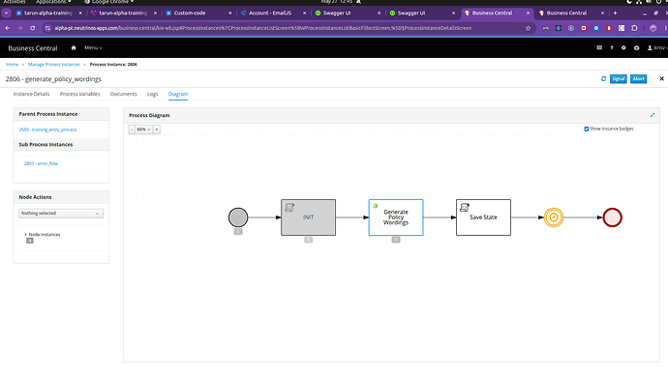Switch to Account - EmailJS browser tab

(273, 13)
